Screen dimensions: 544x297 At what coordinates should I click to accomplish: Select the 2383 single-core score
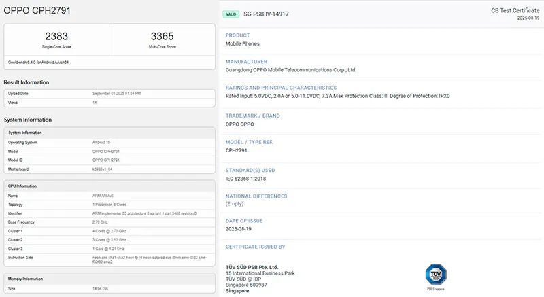coord(57,36)
